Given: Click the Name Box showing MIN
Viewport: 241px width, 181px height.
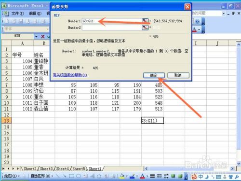Looking at the screenshot, I should click(17, 36).
